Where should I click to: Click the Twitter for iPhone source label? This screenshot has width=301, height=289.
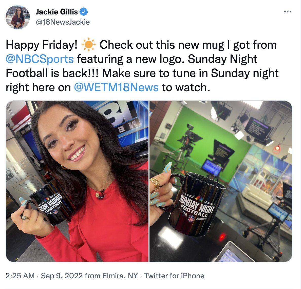(174, 276)
